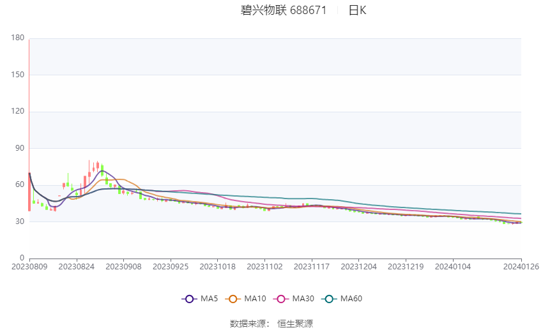Image resolution: width=543 pixels, height=330 pixels.
Task: Toggle the MA30 legend series
Action: click(294, 299)
